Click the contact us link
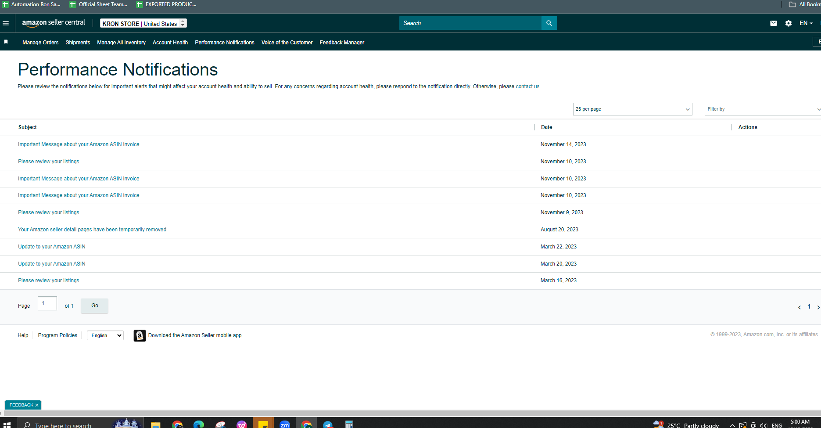The image size is (821, 428). pyautogui.click(x=527, y=86)
